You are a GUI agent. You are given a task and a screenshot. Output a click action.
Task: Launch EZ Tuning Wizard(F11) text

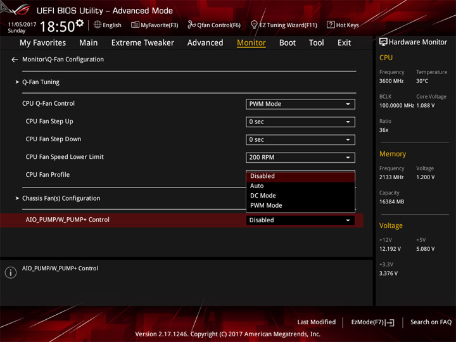tap(288, 25)
